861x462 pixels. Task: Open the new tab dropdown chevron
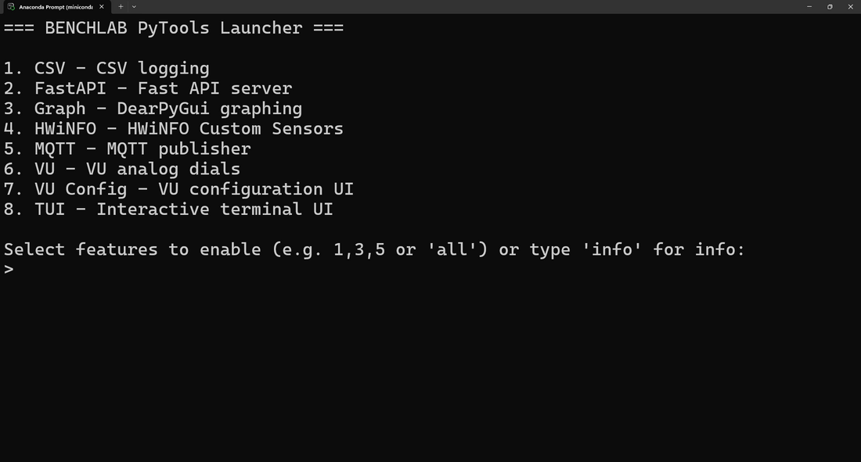pyautogui.click(x=134, y=6)
